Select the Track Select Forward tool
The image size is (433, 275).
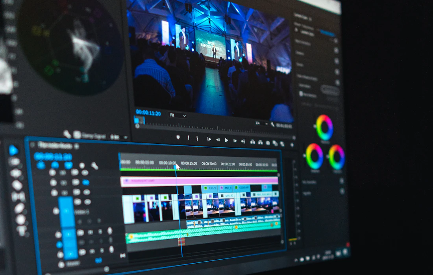coord(14,162)
